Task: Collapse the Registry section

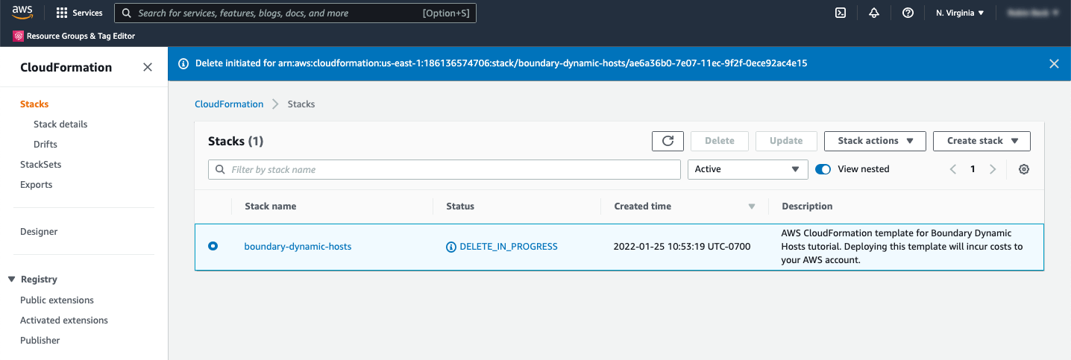Action: pos(12,280)
